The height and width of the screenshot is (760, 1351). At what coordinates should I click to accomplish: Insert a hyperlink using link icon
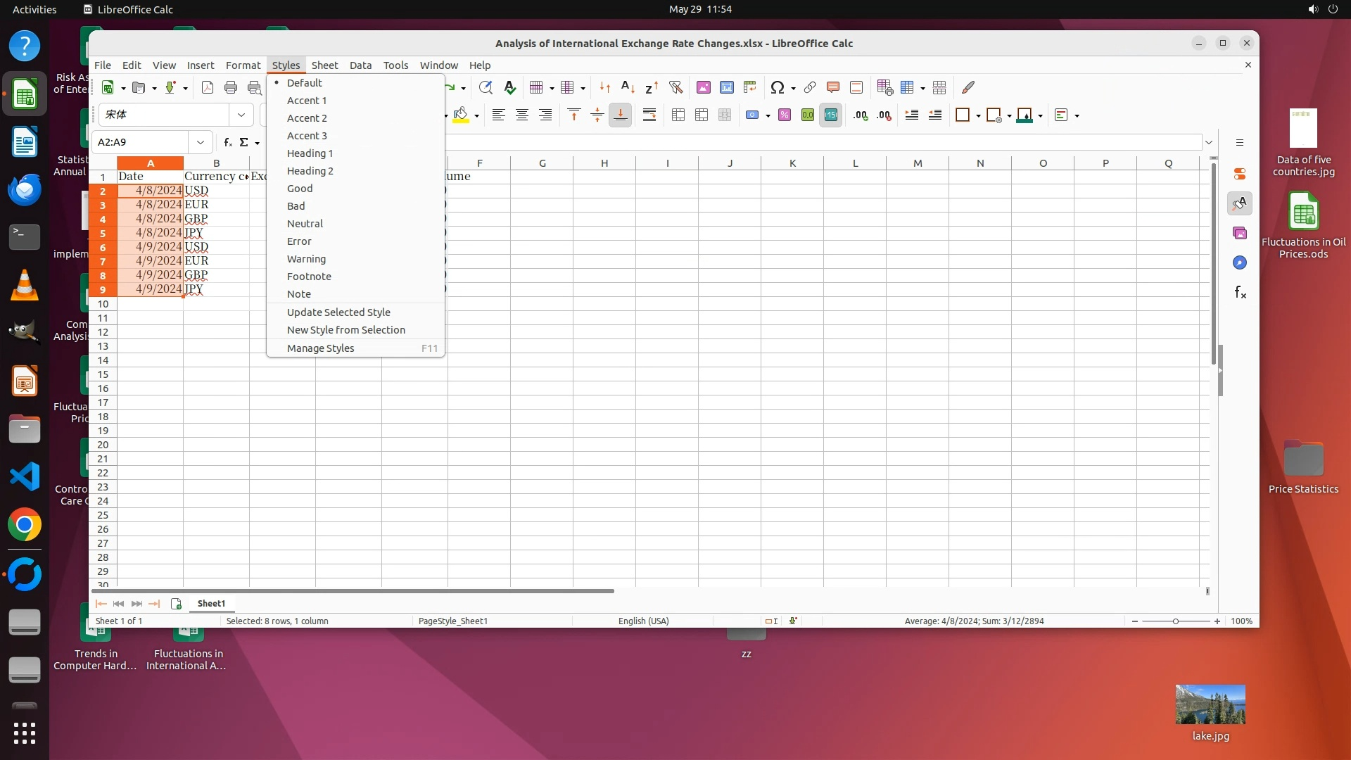pyautogui.click(x=810, y=87)
